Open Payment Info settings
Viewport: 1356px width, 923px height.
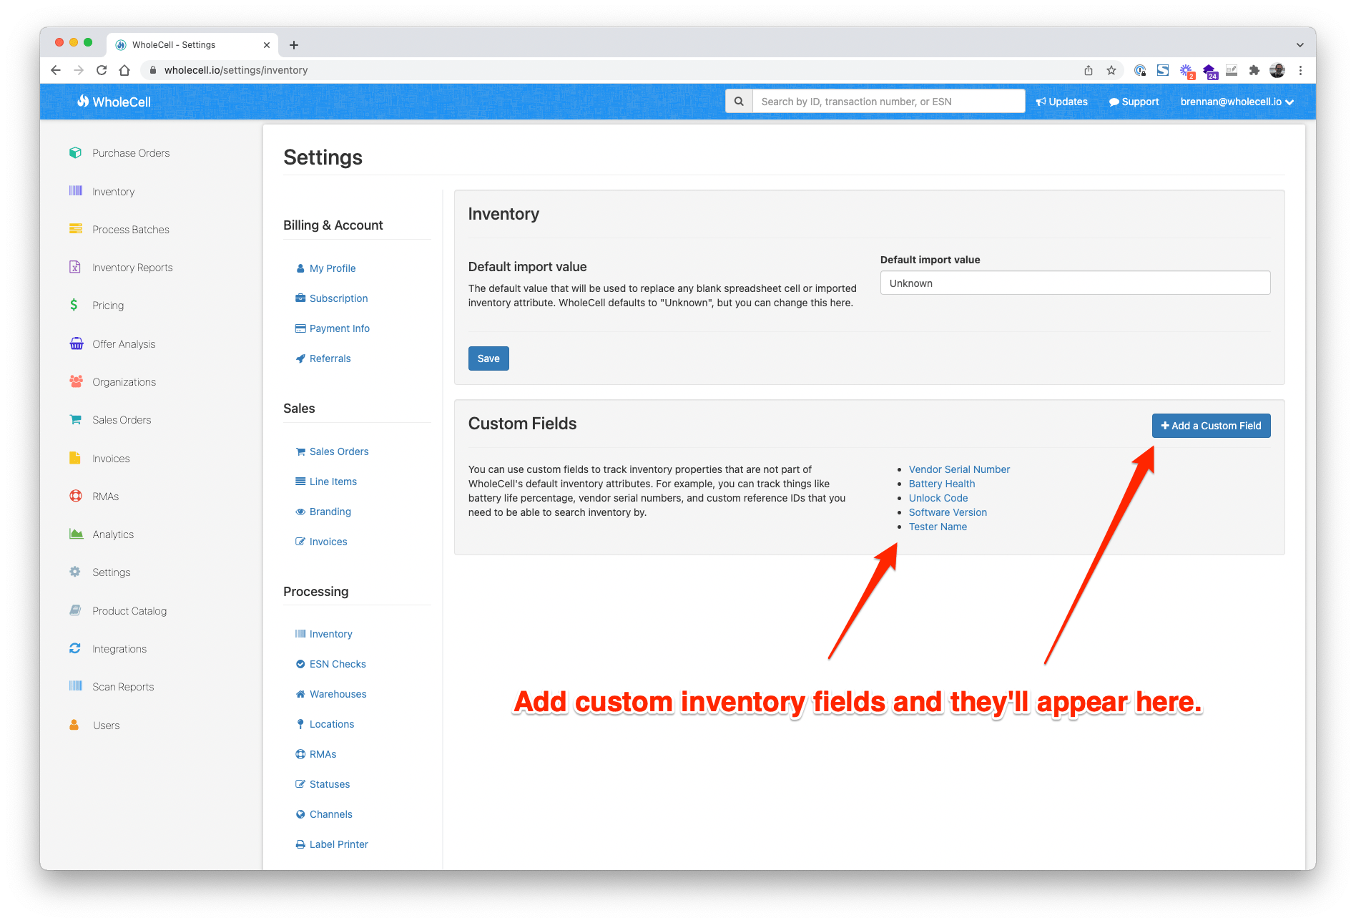tap(333, 328)
